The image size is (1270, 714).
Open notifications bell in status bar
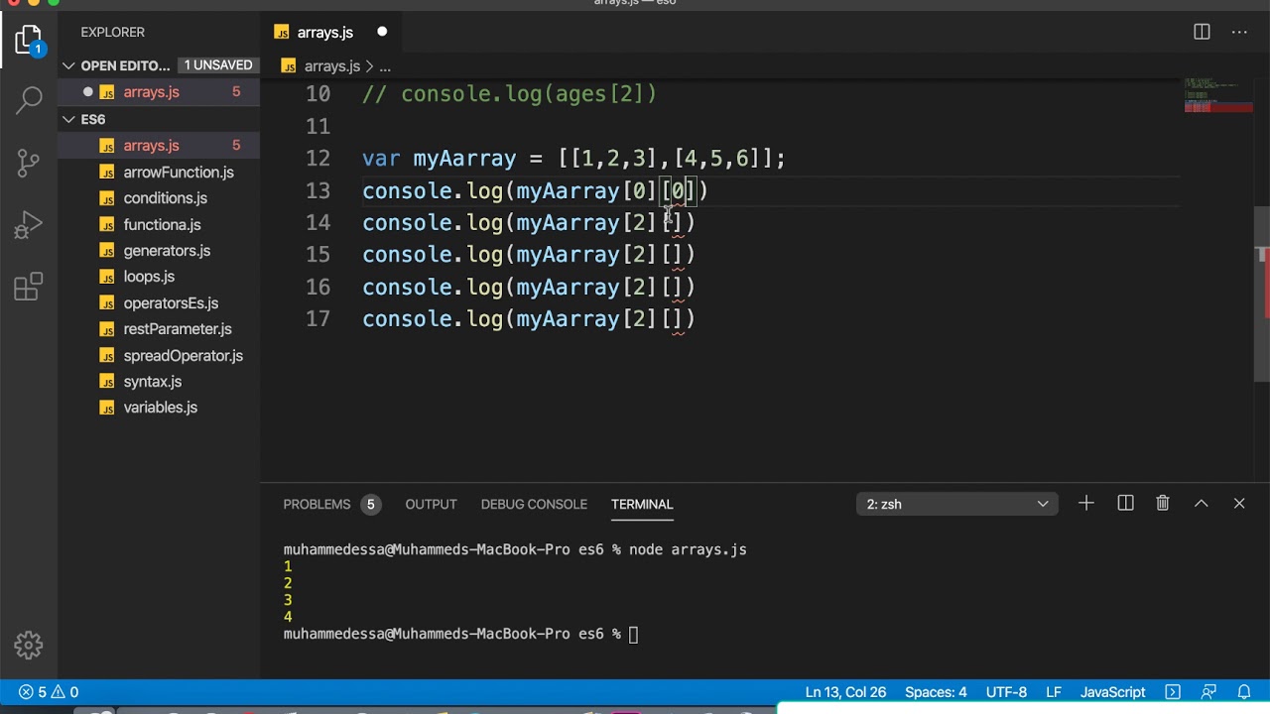1244,692
